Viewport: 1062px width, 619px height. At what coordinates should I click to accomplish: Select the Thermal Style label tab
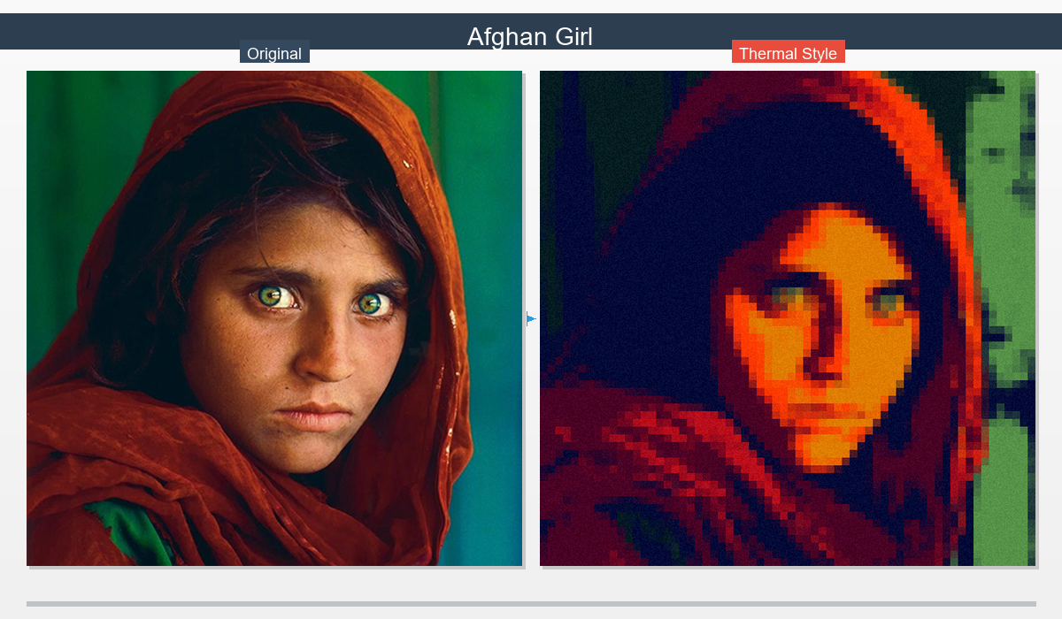pyautogui.click(x=788, y=53)
